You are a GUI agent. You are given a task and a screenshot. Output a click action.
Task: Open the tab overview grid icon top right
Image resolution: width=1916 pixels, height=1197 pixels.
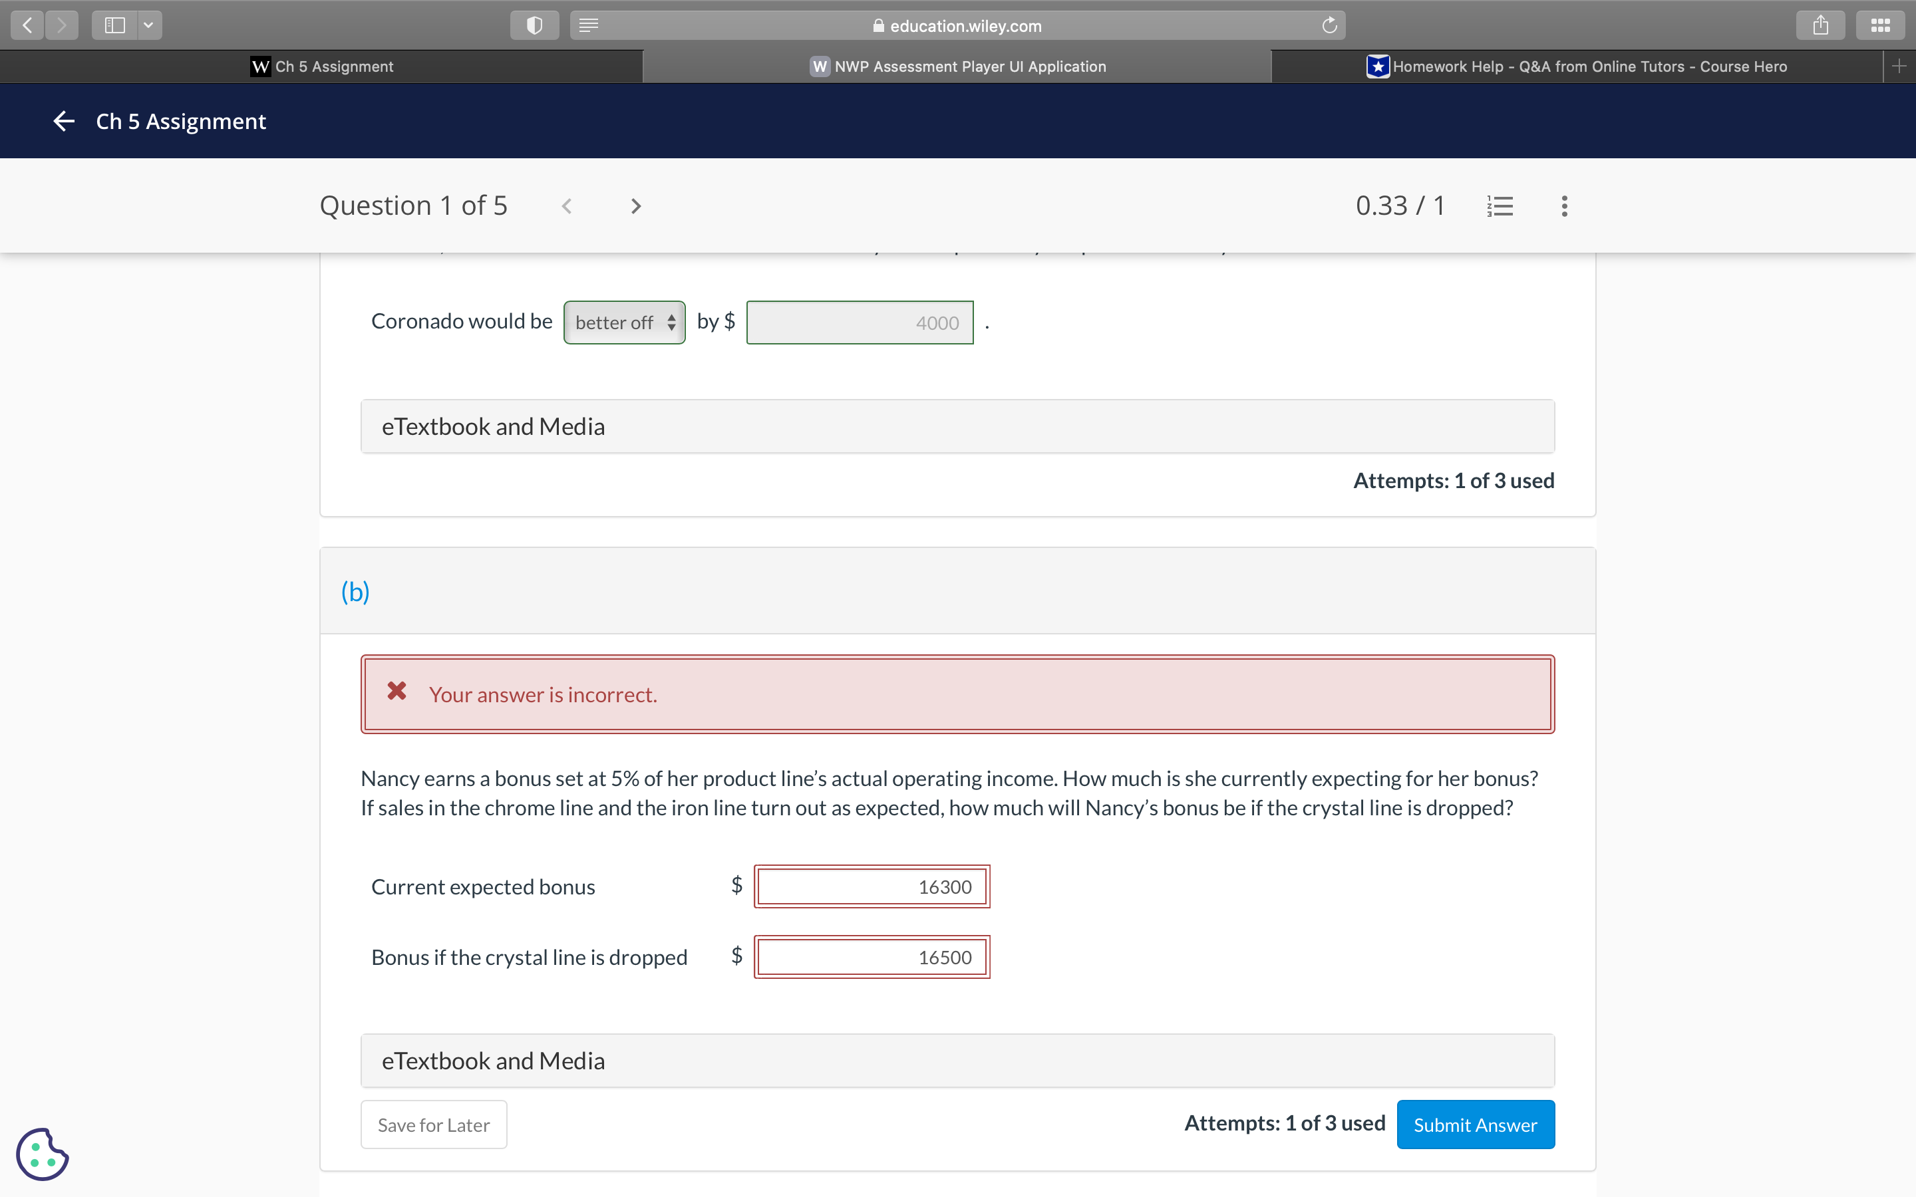(1879, 25)
